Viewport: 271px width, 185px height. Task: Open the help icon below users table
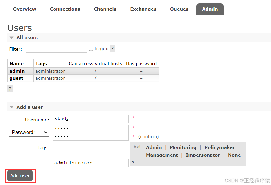pos(10,89)
